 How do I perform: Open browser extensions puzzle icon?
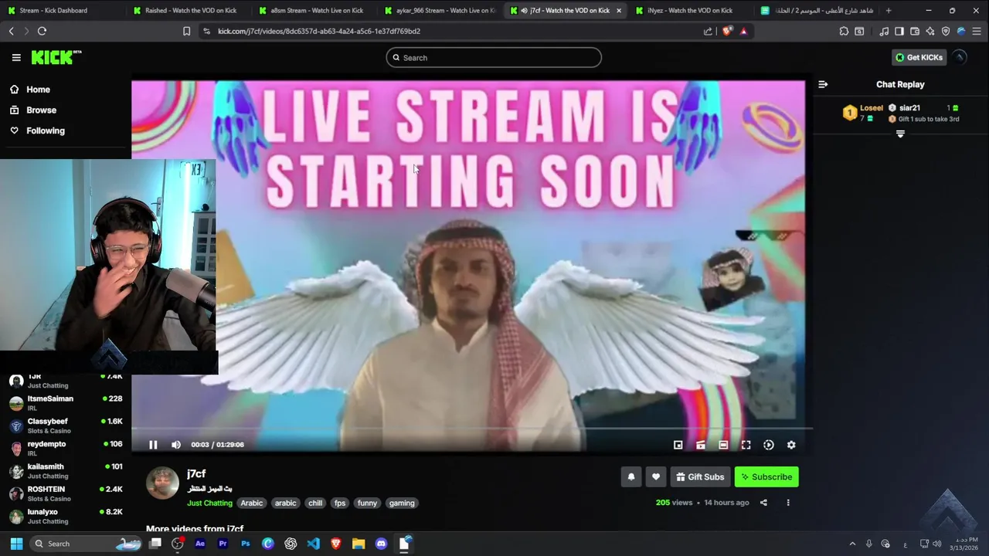[844, 31]
